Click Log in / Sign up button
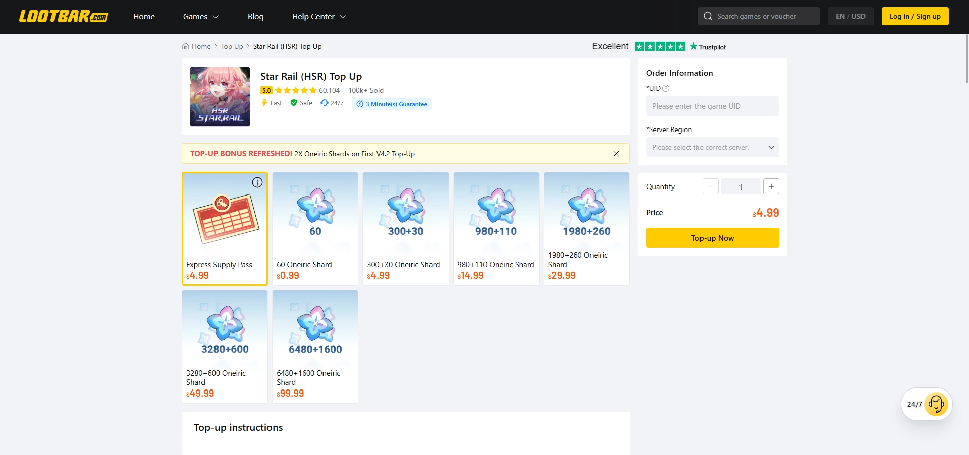The height and width of the screenshot is (455, 969). [x=915, y=16]
